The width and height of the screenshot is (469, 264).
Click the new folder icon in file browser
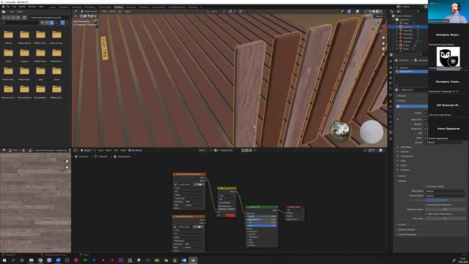click(x=24, y=18)
